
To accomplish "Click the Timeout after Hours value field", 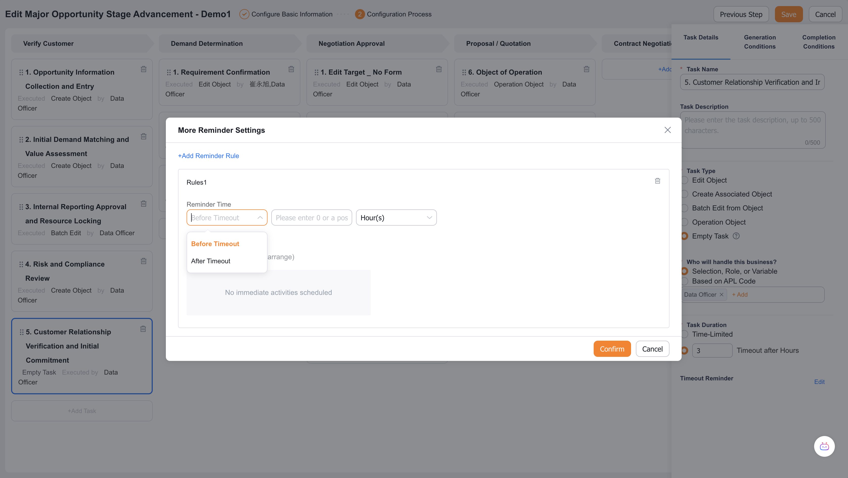I will coord(712,351).
